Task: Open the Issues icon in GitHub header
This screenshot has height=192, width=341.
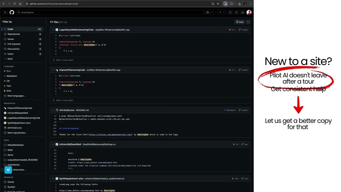Action: click(x=230, y=12)
